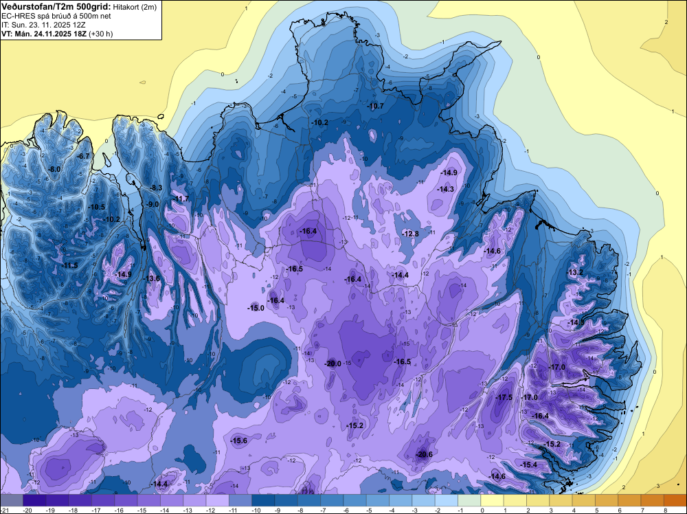
Task: Click the -15.4 temperature label
Action: pos(529,465)
